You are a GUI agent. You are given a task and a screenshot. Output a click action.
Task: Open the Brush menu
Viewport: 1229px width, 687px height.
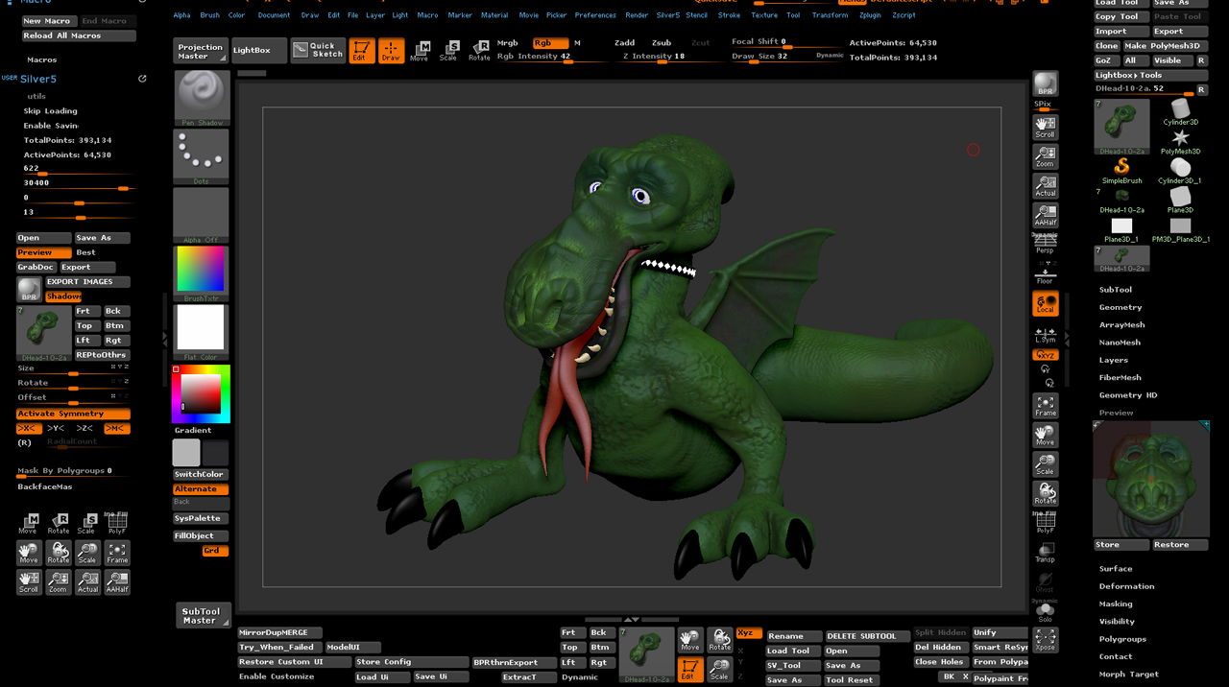(209, 15)
